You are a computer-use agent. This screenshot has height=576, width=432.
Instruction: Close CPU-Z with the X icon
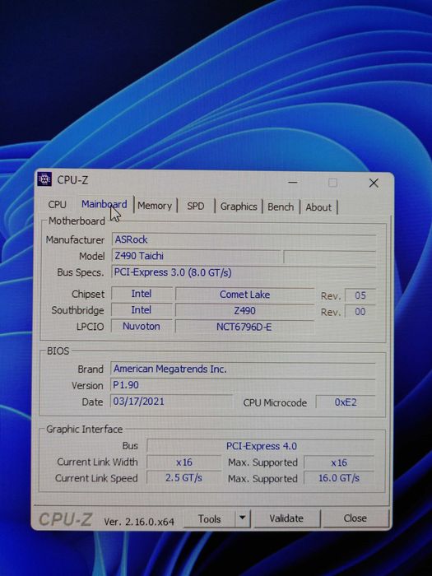tap(374, 183)
